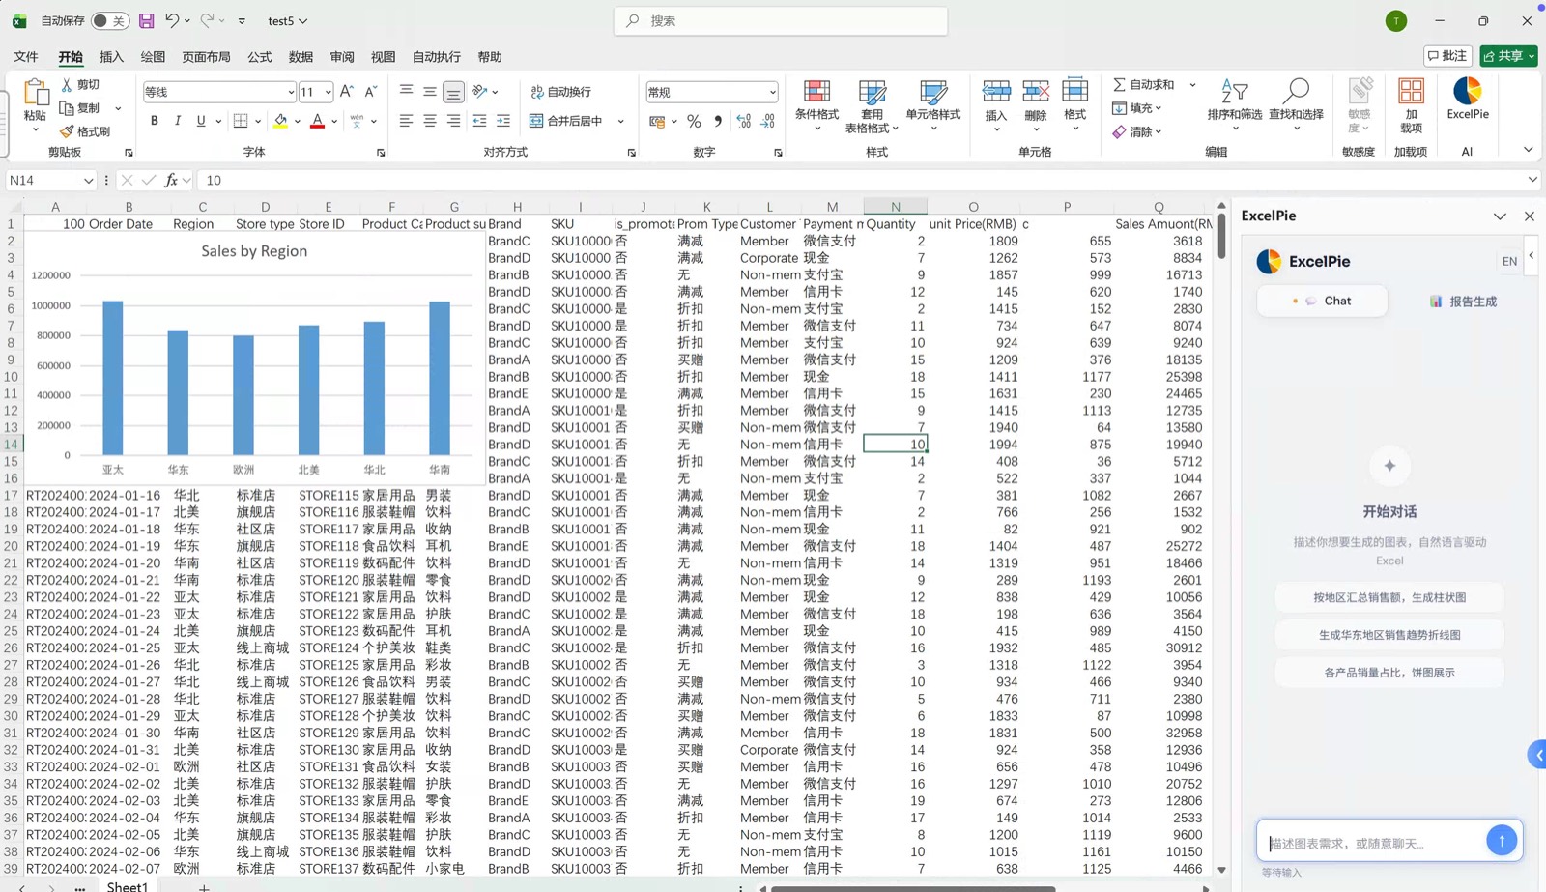The height and width of the screenshot is (892, 1546).
Task: Toggle bold formatting
Action: click(x=154, y=121)
